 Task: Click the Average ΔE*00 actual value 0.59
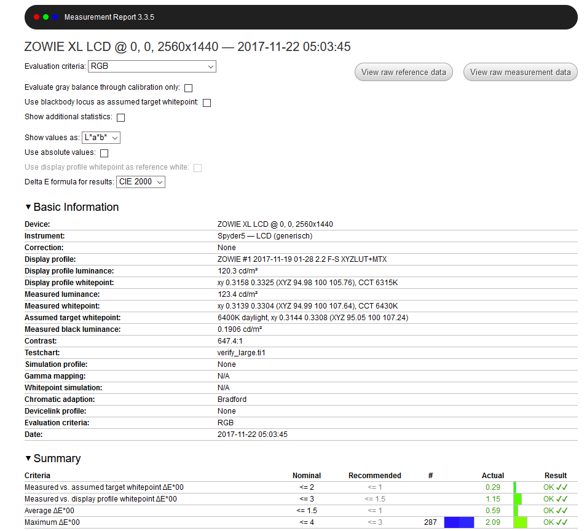coord(493,511)
